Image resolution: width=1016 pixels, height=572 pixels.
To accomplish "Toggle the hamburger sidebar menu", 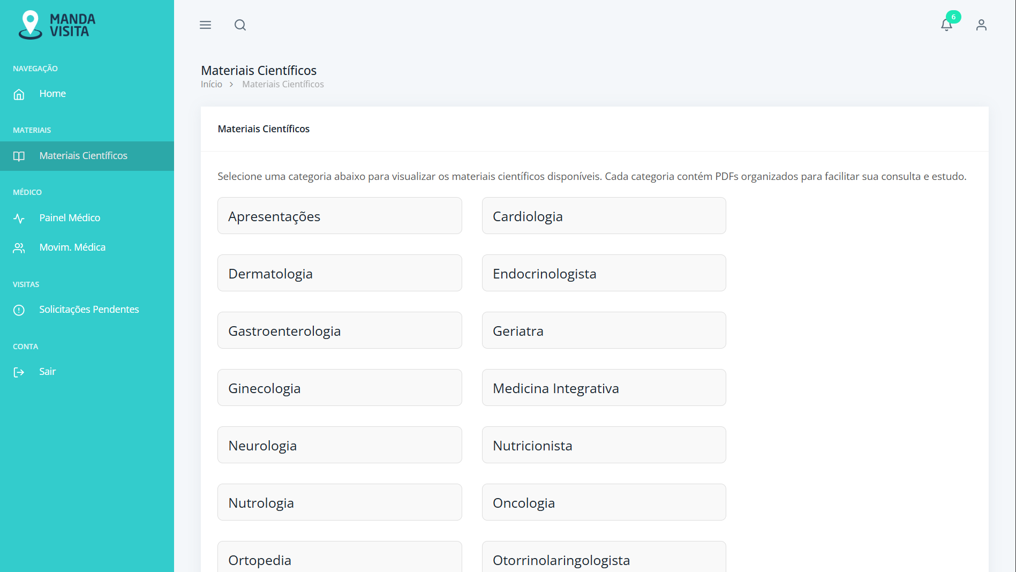I will 205,25.
